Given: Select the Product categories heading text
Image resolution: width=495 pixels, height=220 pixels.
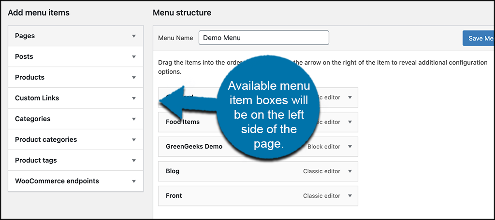Looking at the screenshot, I should 46,139.
